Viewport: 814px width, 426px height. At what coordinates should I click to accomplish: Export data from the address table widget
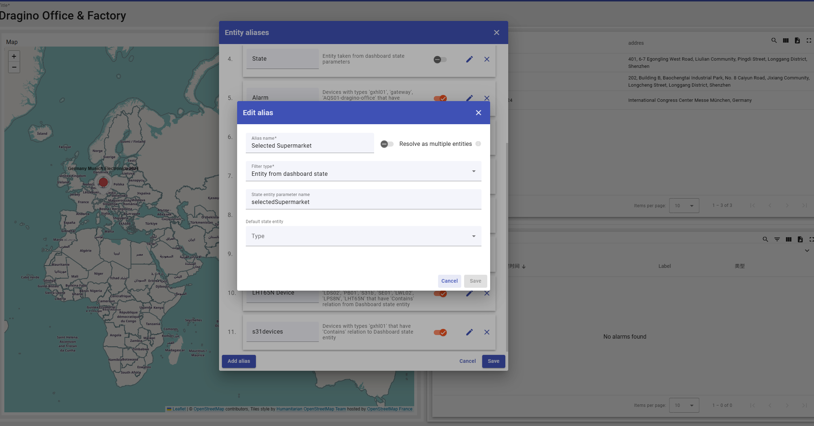(x=797, y=40)
